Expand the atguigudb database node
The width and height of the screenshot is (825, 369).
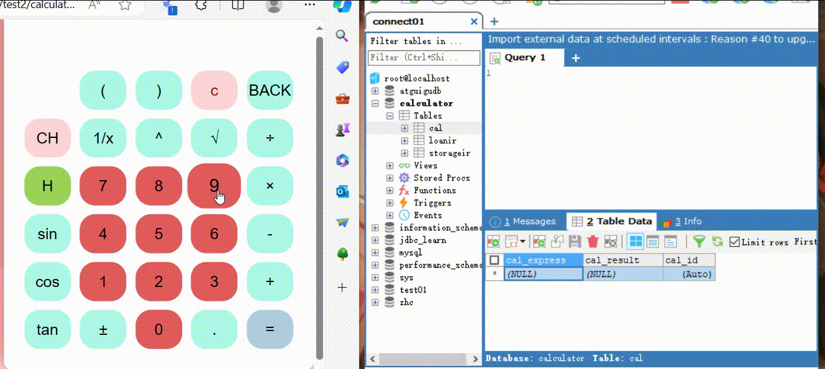(375, 91)
